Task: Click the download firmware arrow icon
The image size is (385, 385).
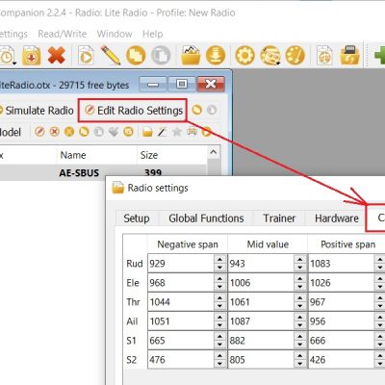Action: click(216, 55)
